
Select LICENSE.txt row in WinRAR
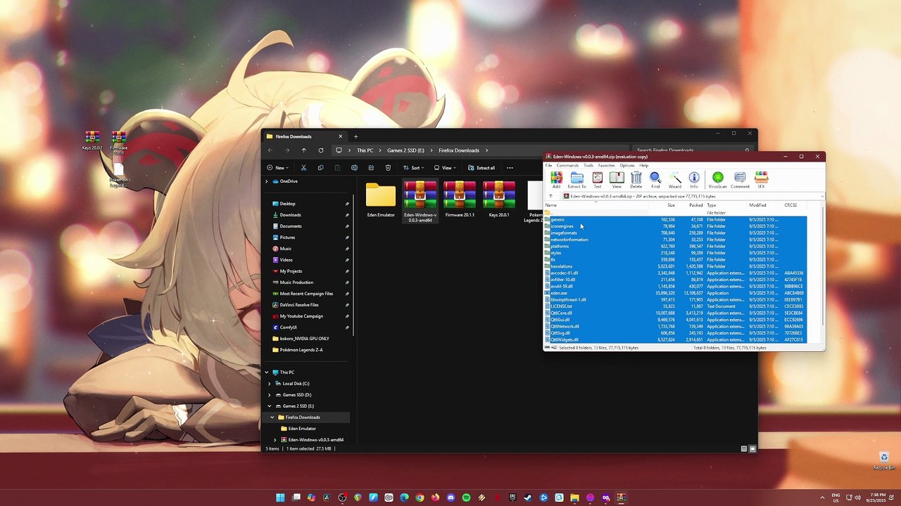(675, 306)
